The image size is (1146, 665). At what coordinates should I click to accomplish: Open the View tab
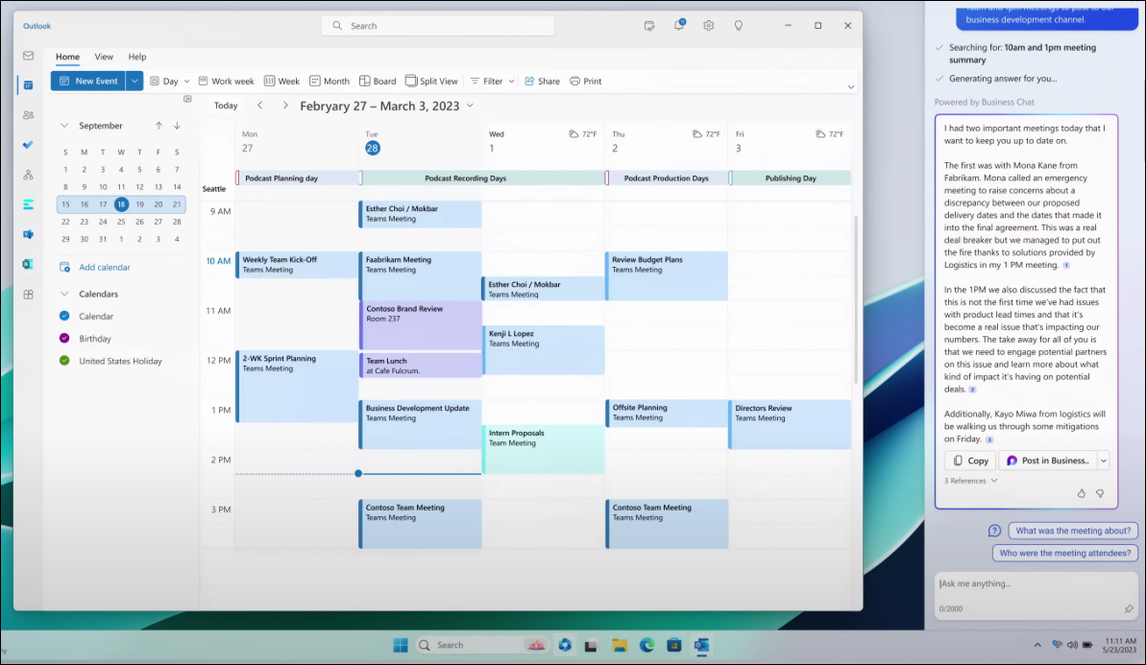[x=104, y=57]
